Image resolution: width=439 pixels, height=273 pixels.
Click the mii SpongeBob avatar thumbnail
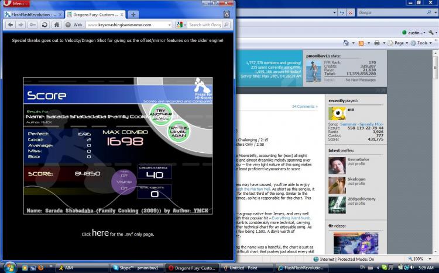click(x=337, y=114)
